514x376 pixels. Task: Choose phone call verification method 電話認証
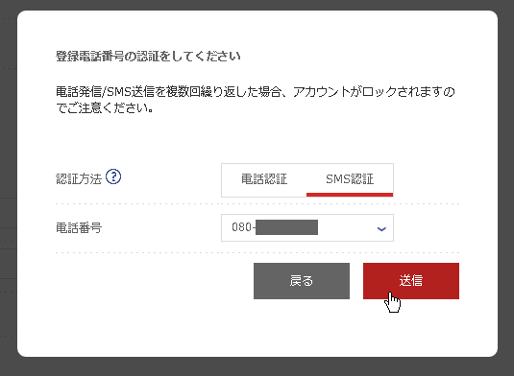264,179
